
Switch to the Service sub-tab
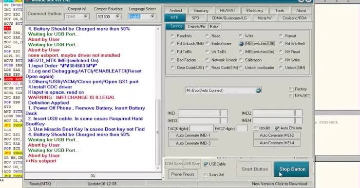pyautogui.click(x=176, y=26)
